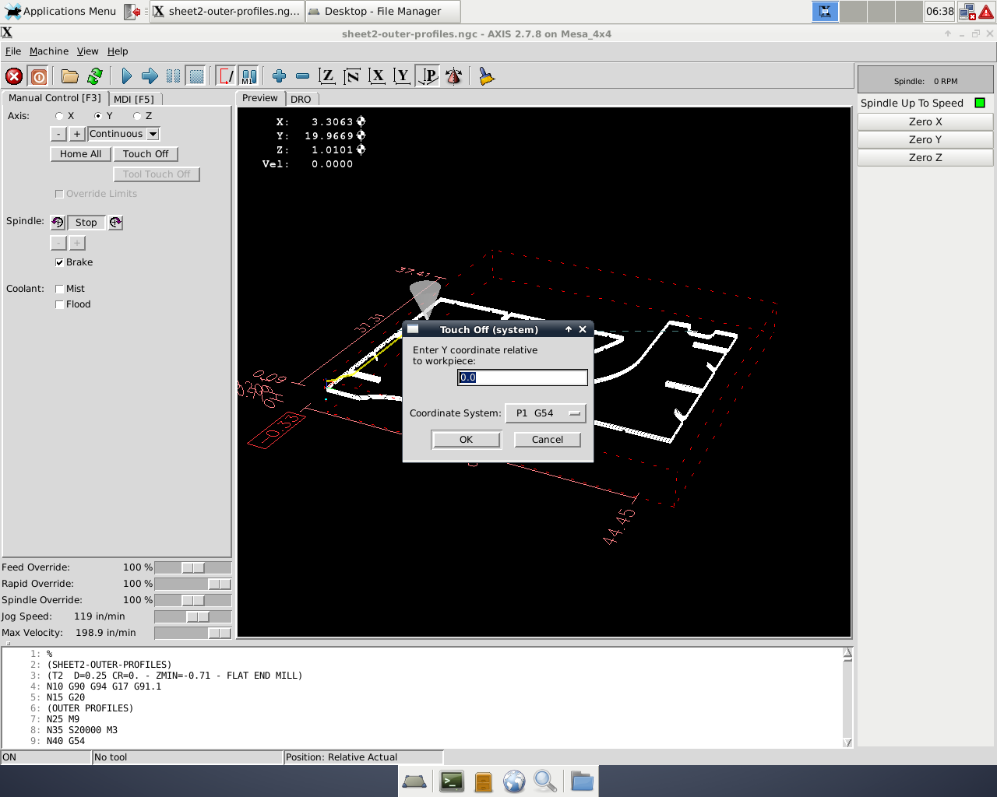Image resolution: width=997 pixels, height=797 pixels.
Task: Jog axis negative with minus button
Action: (x=58, y=134)
